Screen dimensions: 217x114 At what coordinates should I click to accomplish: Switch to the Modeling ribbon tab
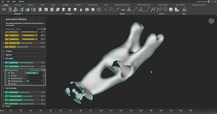click(x=18, y=5)
